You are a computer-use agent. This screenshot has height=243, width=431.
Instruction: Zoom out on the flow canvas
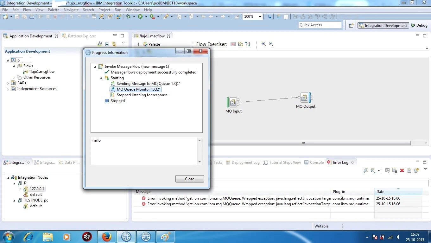(x=271, y=44)
